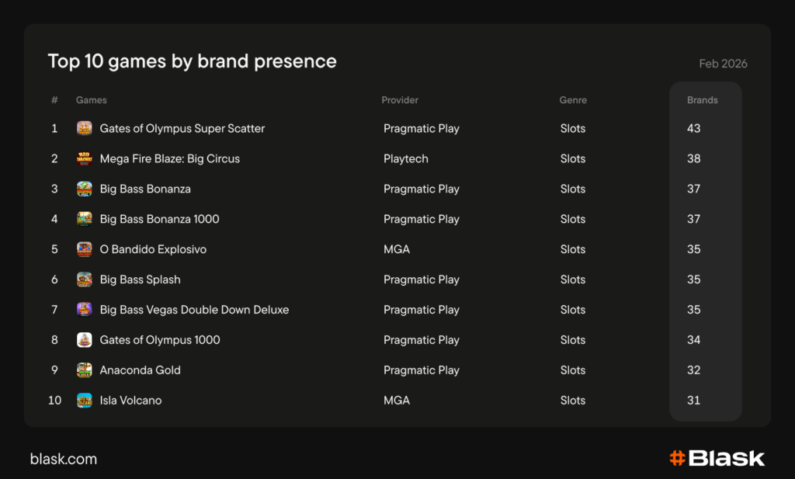Click the Playtech provider name

pyautogui.click(x=405, y=158)
